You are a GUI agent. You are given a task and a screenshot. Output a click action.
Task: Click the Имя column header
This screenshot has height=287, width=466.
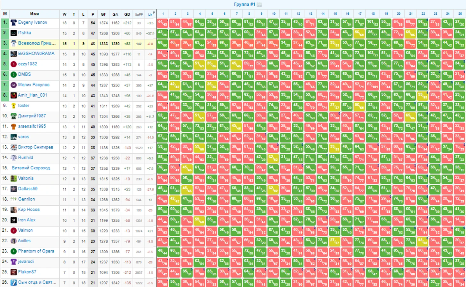click(x=34, y=14)
